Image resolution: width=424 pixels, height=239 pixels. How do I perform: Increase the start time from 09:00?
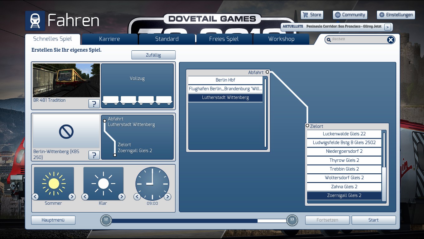coord(167,197)
